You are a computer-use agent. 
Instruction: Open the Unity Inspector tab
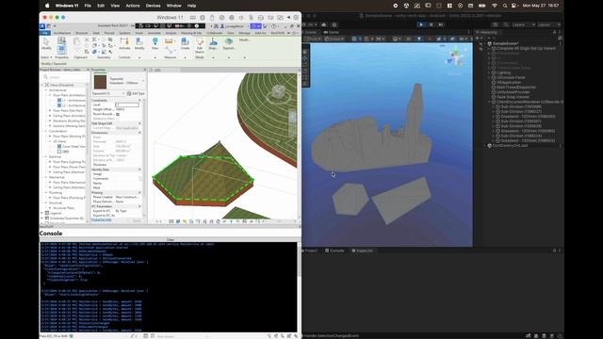pos(362,250)
